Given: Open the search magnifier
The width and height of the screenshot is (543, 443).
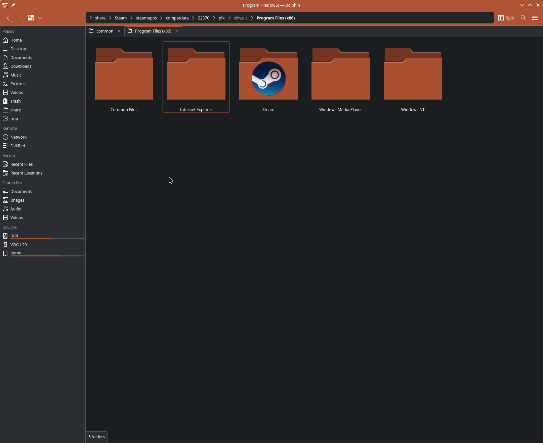Looking at the screenshot, I should 523,18.
